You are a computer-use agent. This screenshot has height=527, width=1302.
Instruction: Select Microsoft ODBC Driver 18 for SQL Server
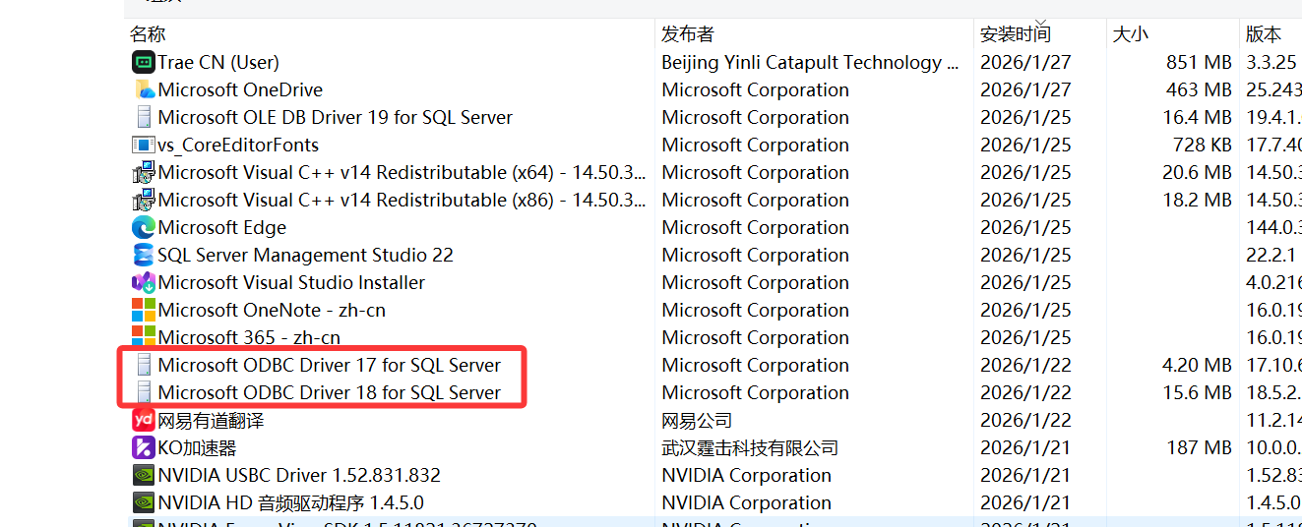tap(330, 392)
